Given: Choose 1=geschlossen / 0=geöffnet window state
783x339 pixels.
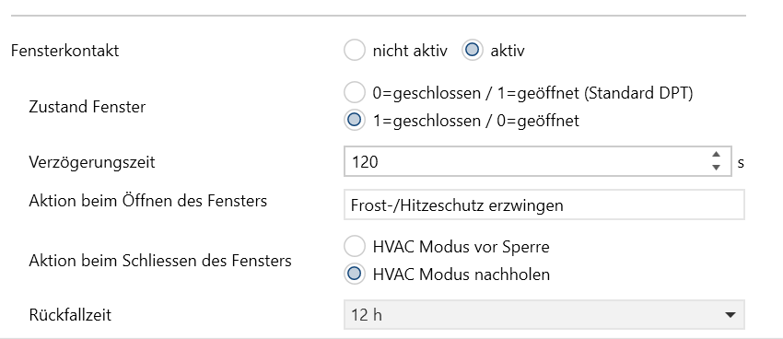Looking at the screenshot, I should [355, 121].
